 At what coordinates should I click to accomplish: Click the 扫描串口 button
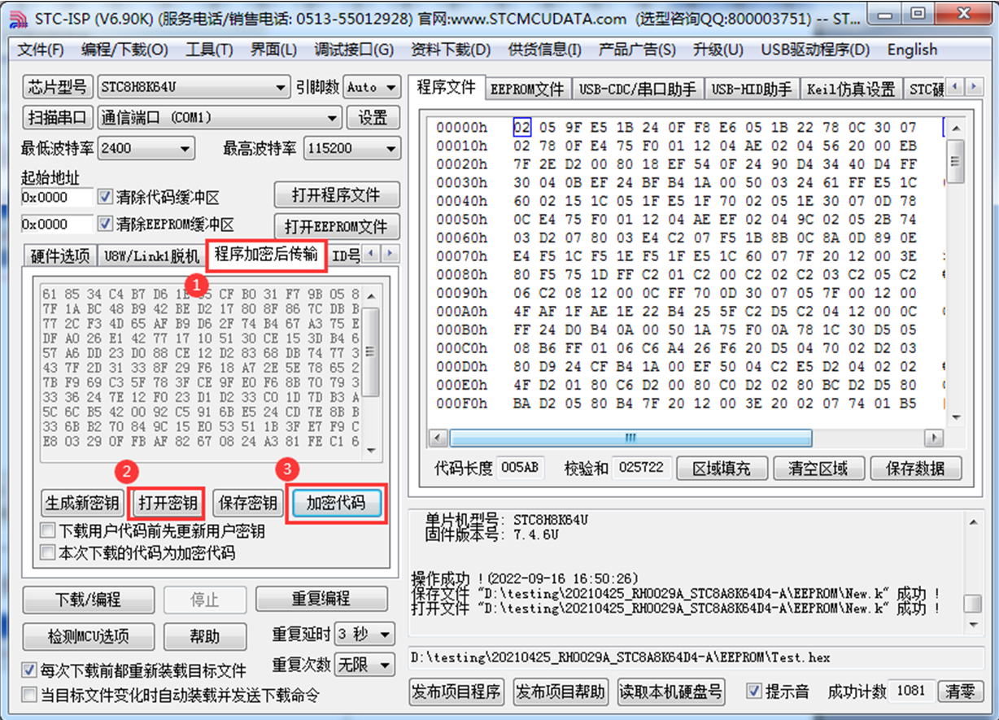coord(57,117)
